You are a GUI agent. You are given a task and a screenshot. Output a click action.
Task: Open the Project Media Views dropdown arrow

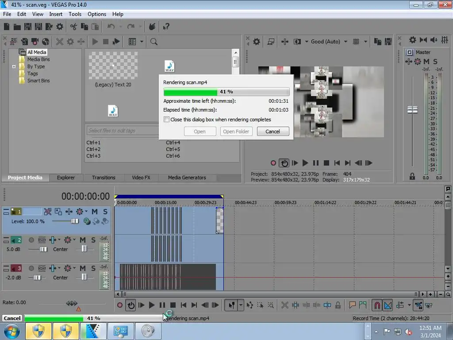tap(142, 42)
